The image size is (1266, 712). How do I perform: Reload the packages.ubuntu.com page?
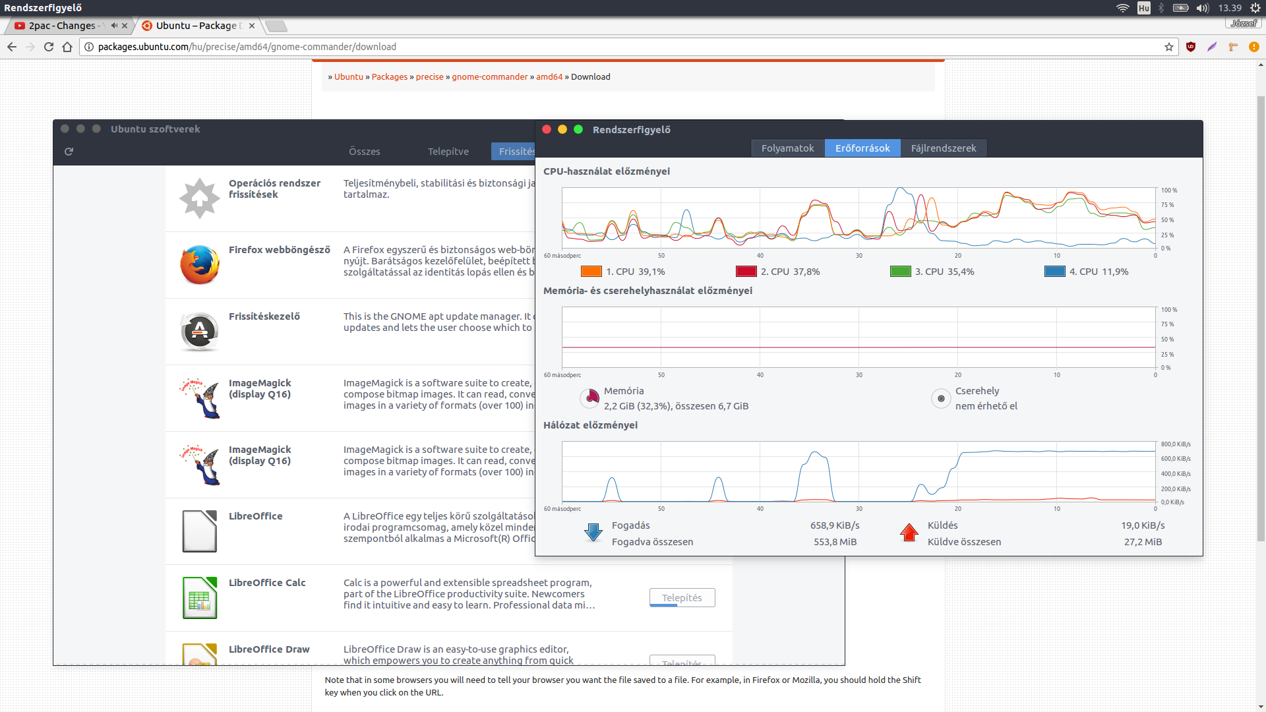click(49, 47)
